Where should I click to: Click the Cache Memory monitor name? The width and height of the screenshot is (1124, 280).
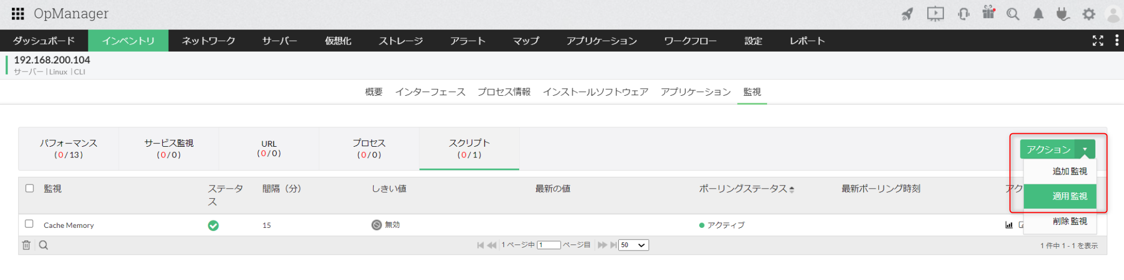(x=68, y=225)
